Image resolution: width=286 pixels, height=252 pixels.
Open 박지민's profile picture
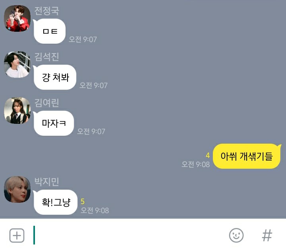17,189
